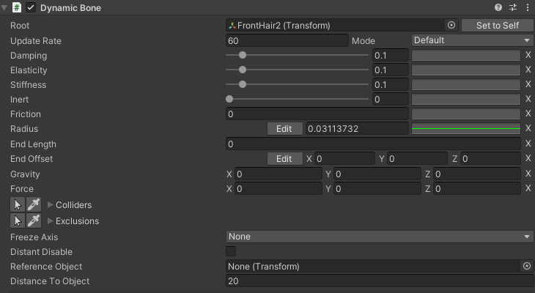Click the Damping slider handle
535x293 pixels.
(x=243, y=55)
